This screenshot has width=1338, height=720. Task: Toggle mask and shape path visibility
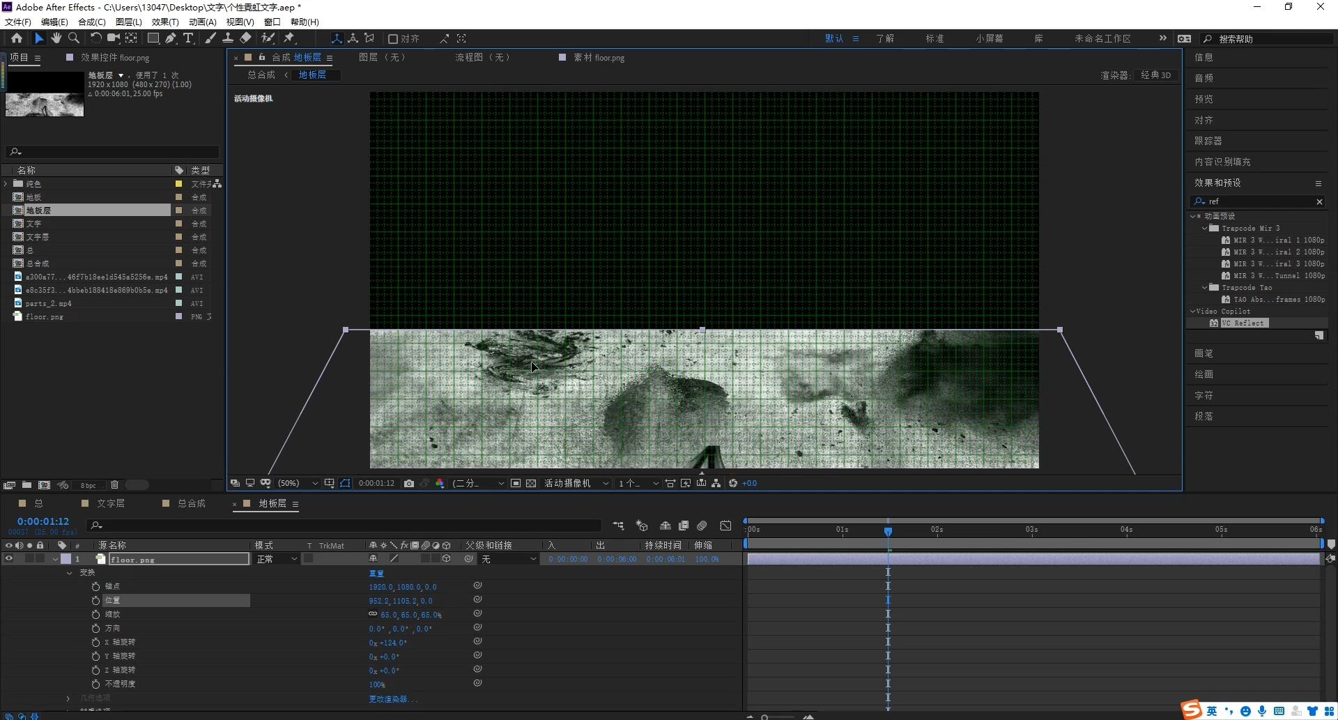click(345, 483)
